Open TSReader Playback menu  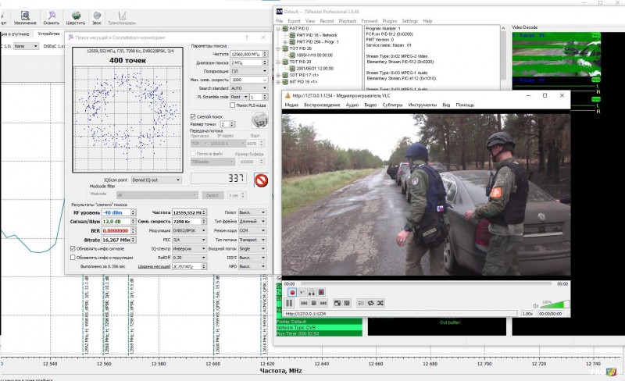point(348,21)
